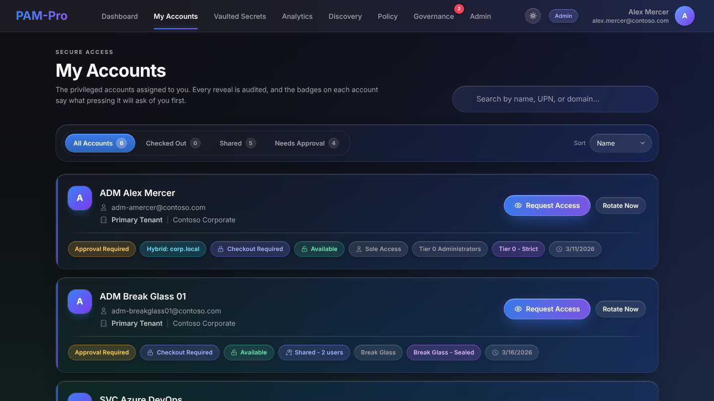Switch to the Needs Approval tab
The height and width of the screenshot is (401, 714).
tap(307, 143)
